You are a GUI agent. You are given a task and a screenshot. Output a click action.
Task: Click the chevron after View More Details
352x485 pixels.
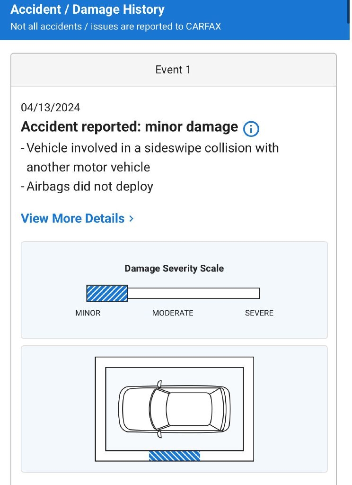point(132,218)
